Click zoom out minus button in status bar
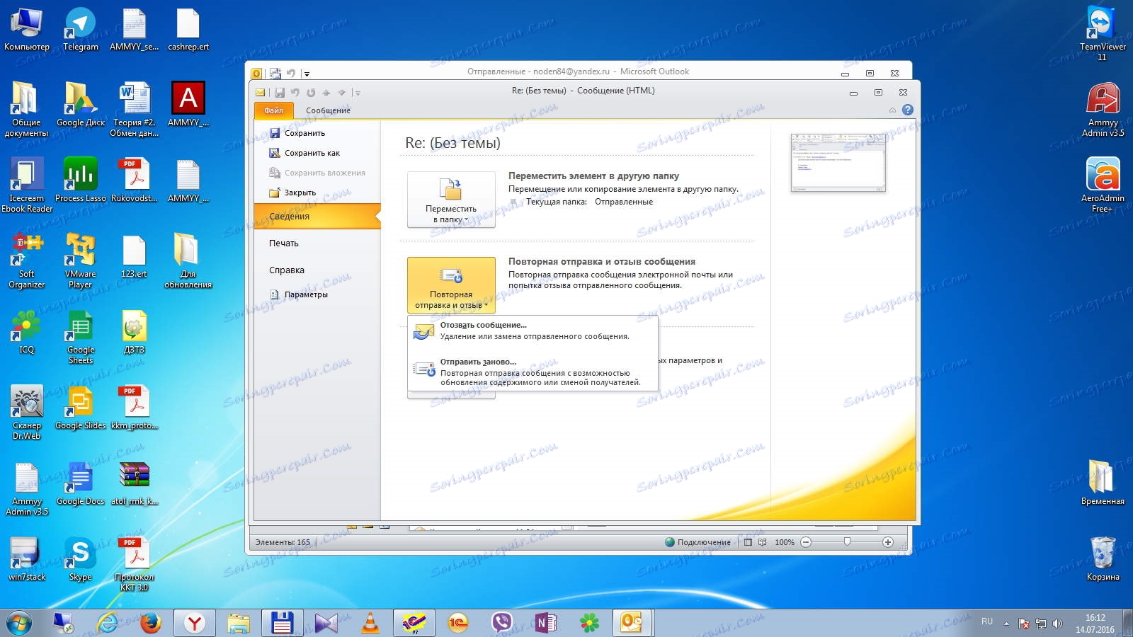The height and width of the screenshot is (637, 1133). 806,542
